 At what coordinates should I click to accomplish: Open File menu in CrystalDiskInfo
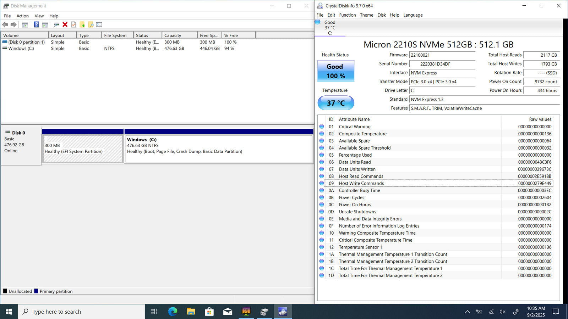click(320, 15)
